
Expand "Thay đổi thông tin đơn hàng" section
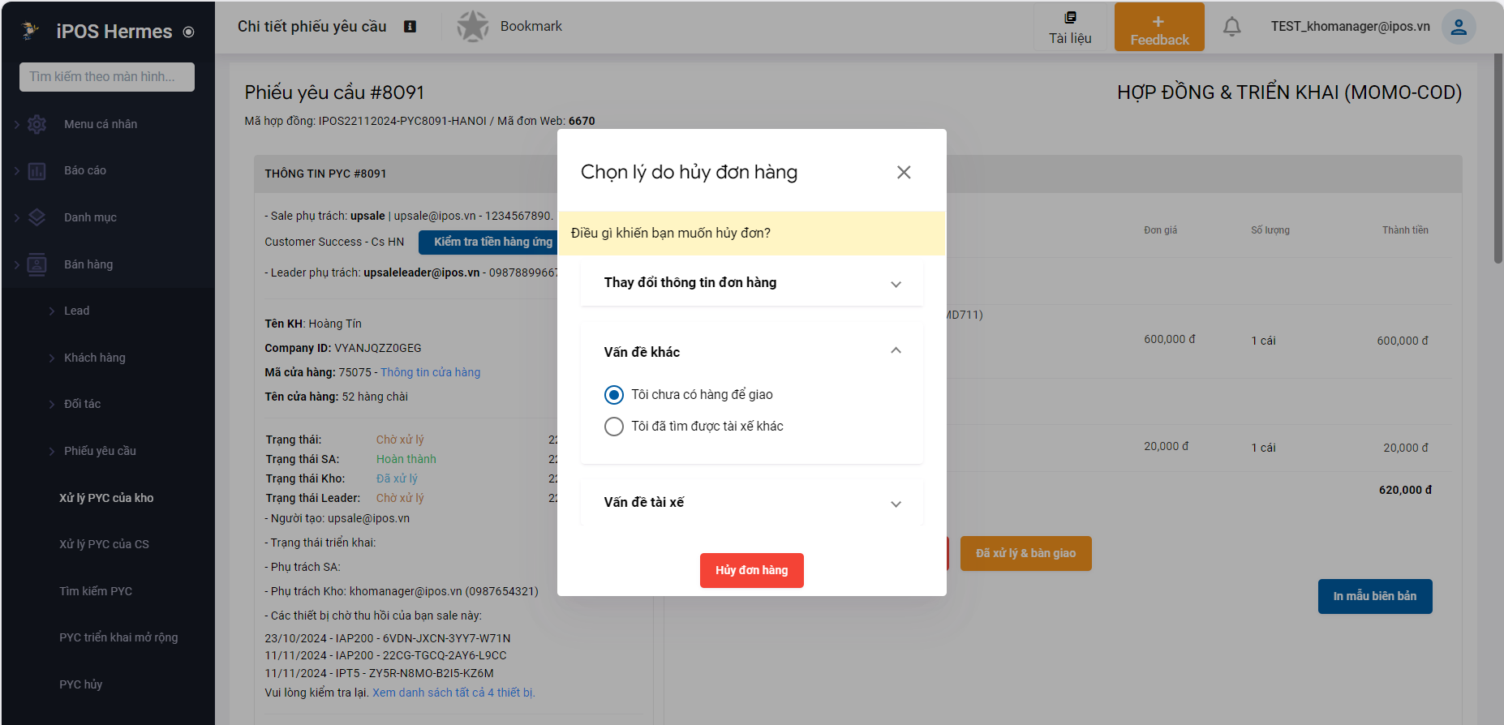tap(896, 284)
